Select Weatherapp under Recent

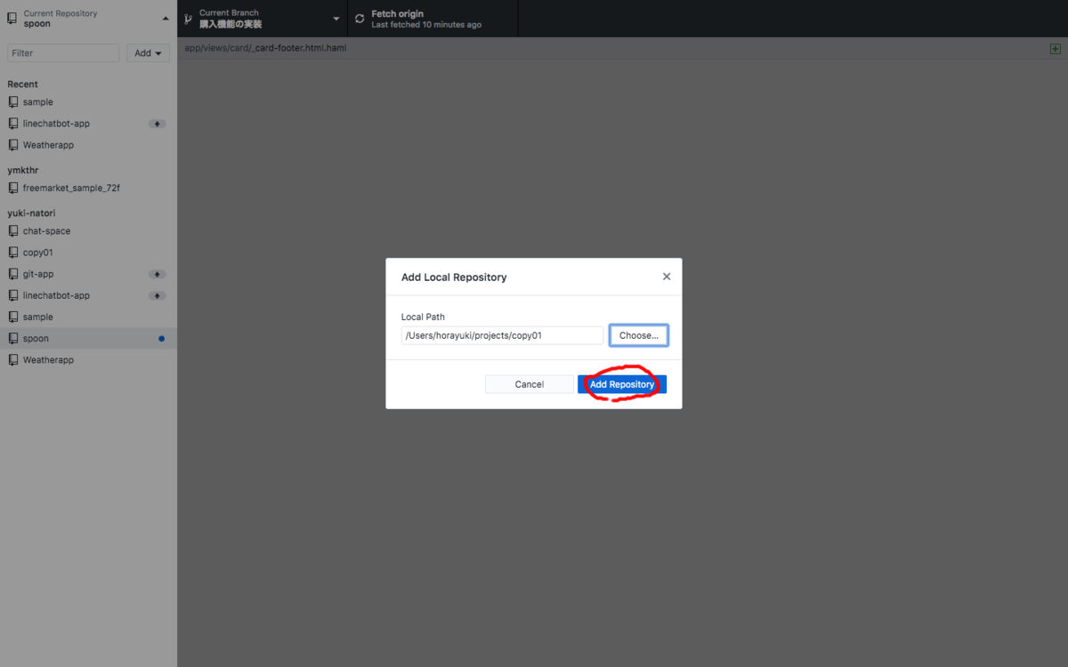pos(88,145)
